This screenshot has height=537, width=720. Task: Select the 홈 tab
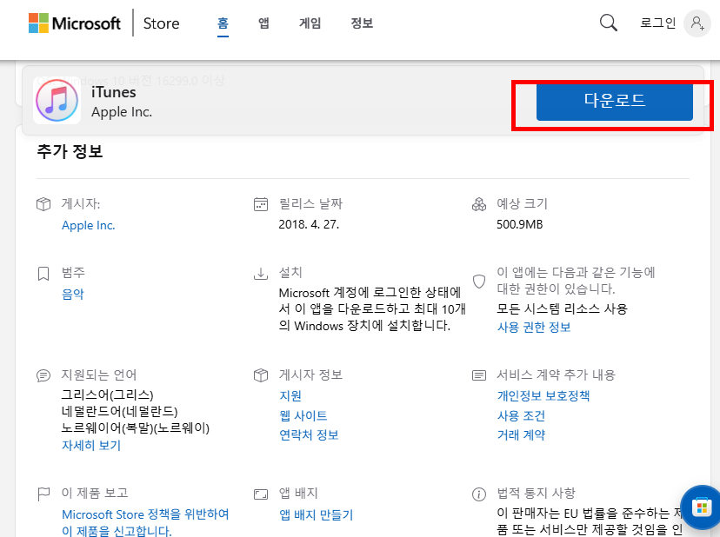point(223,23)
